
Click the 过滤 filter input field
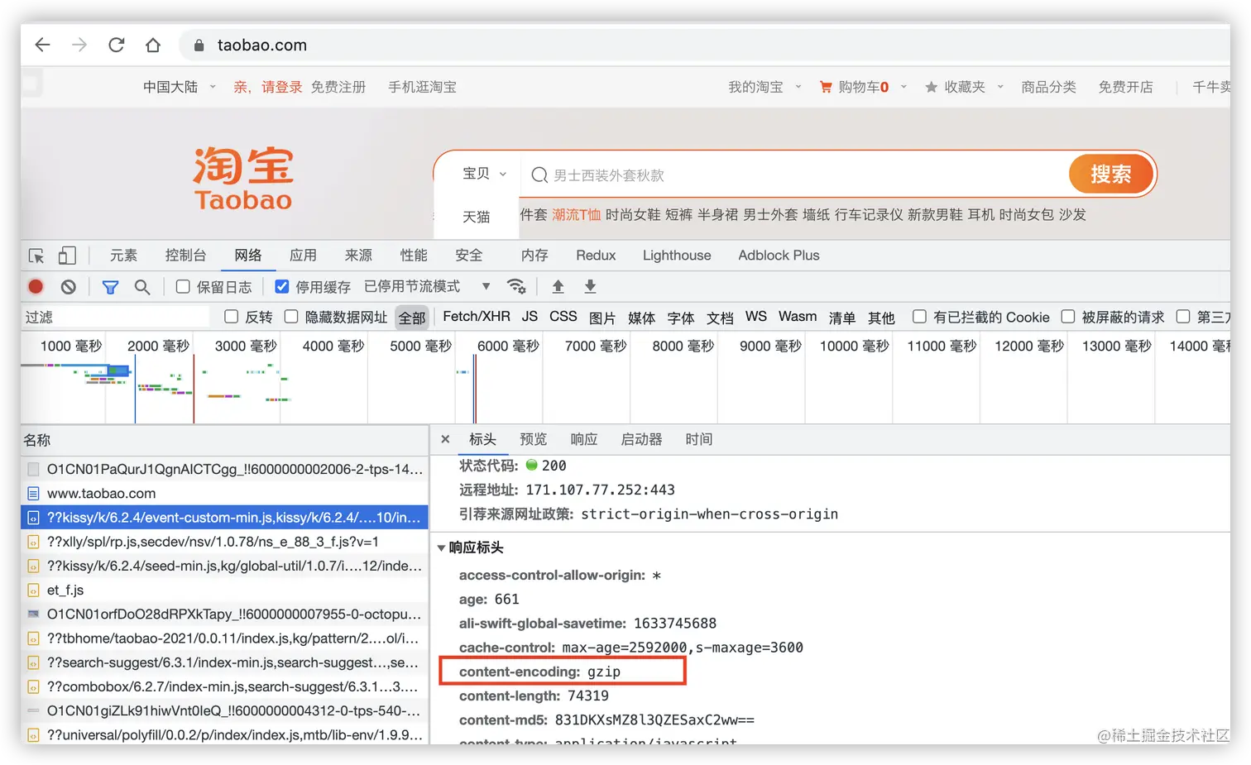pos(116,317)
